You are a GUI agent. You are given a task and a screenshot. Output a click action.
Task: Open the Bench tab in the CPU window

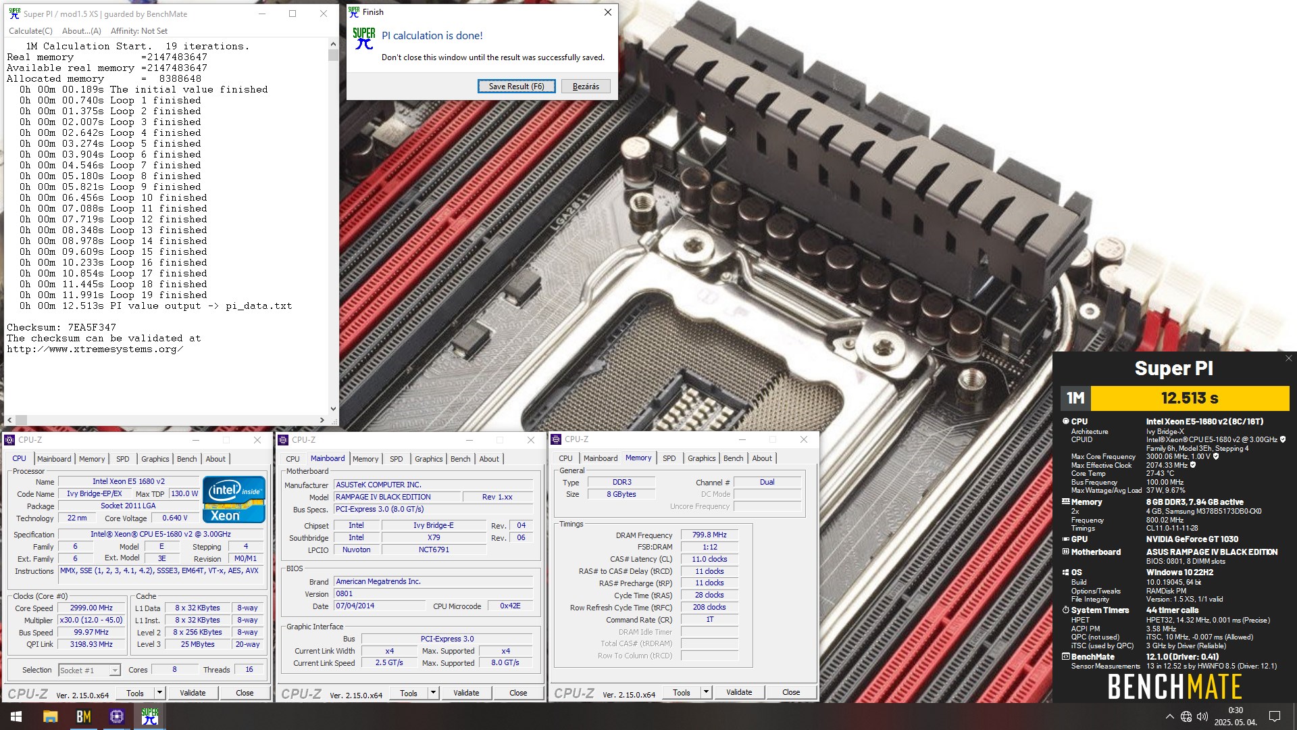click(x=186, y=459)
